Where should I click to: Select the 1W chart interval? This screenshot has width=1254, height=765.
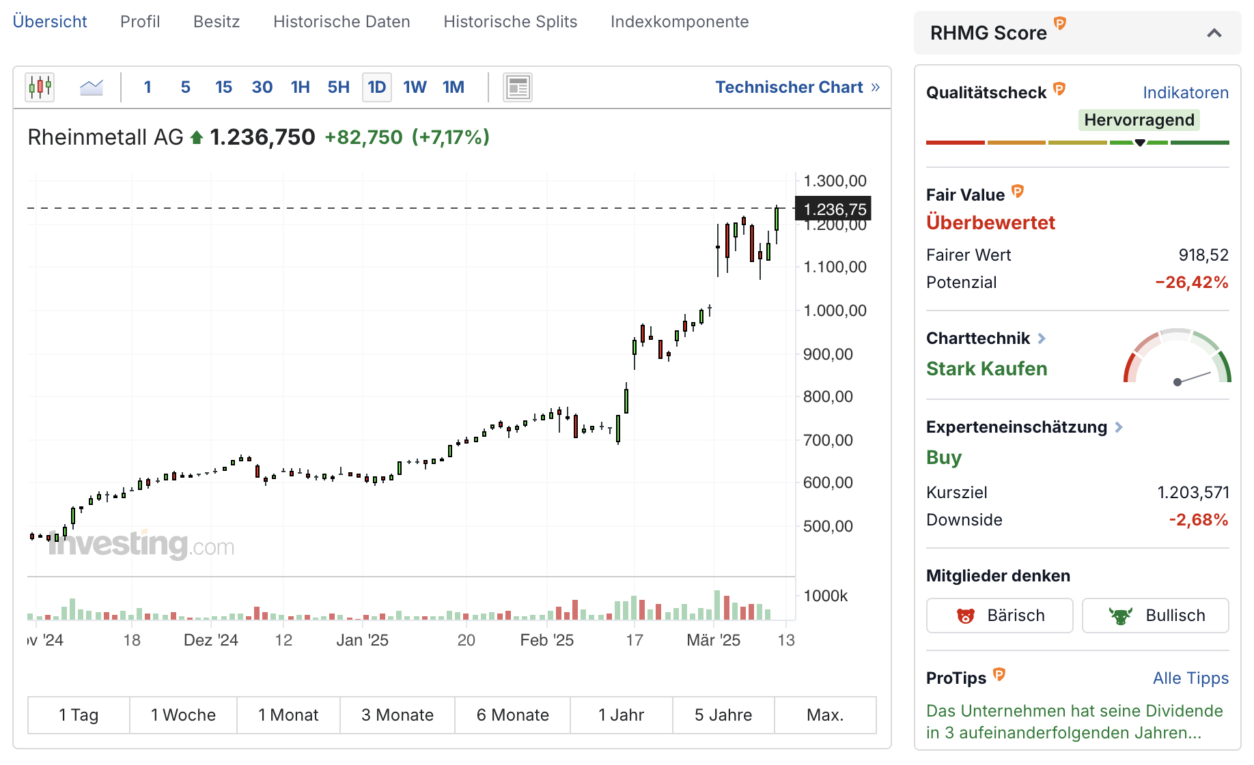point(415,87)
